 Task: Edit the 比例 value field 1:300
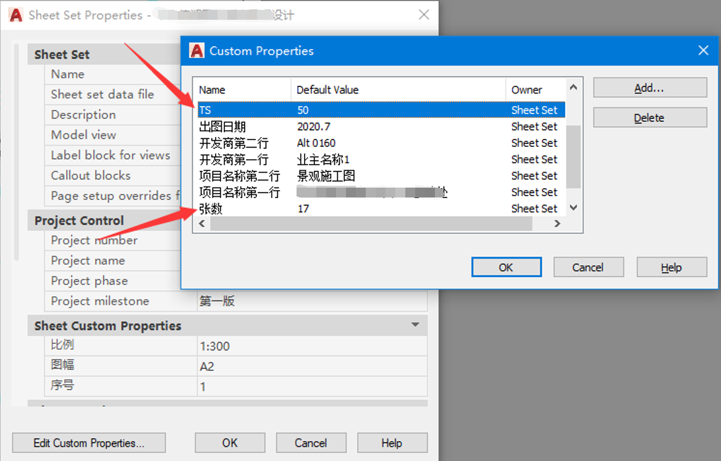point(311,346)
